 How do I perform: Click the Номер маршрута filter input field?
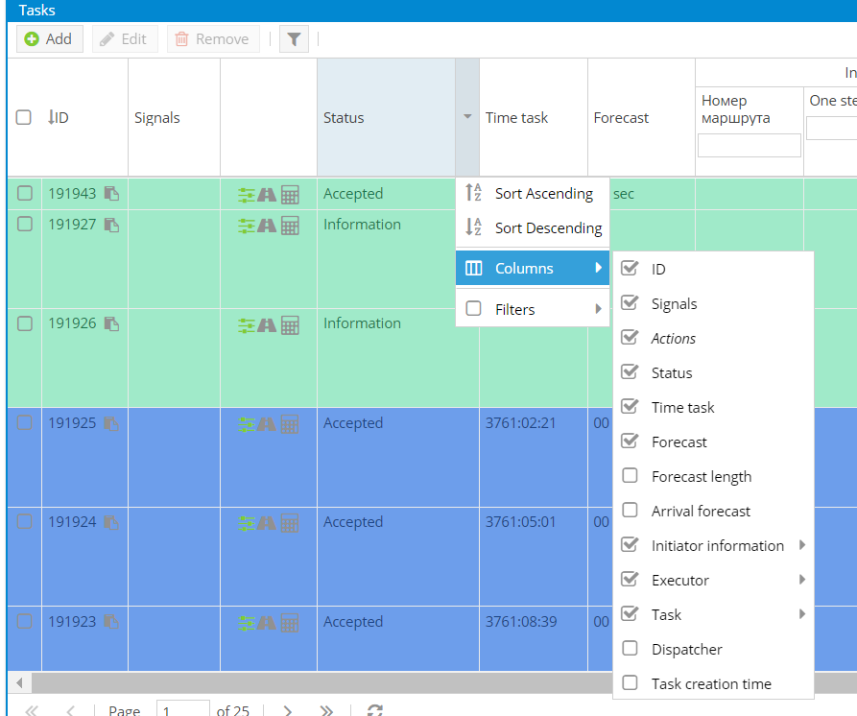point(749,145)
